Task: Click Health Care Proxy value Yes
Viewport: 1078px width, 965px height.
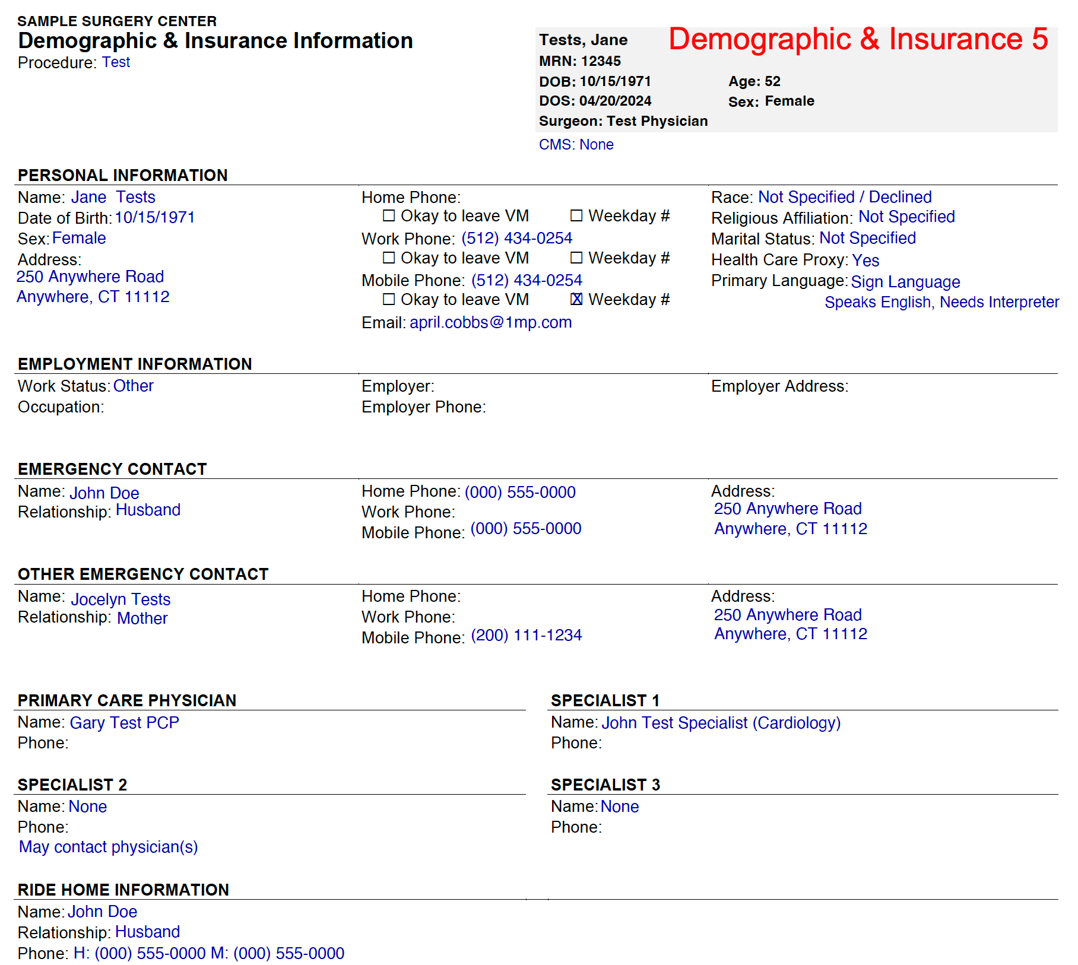Action: (866, 260)
